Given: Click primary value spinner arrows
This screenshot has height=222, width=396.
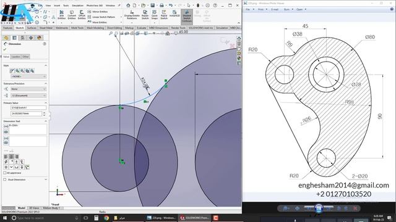Looking at the screenshot, I should tap(44, 113).
